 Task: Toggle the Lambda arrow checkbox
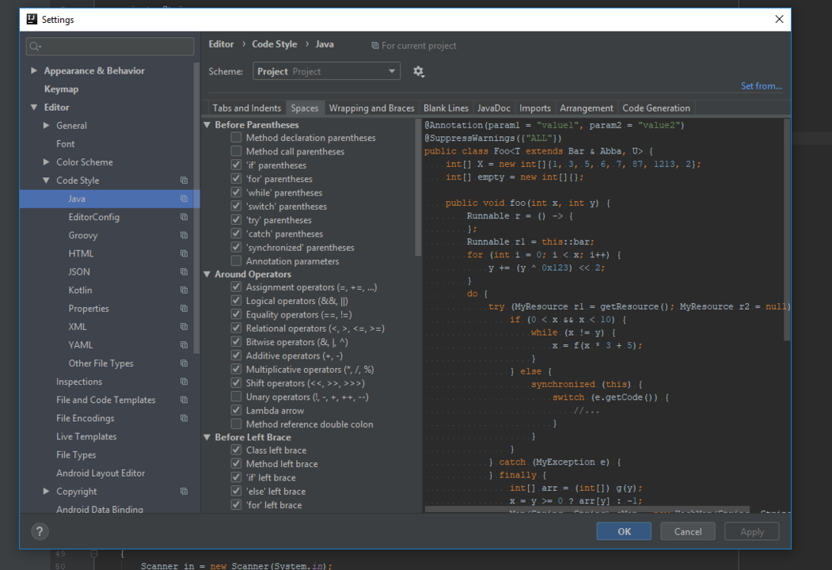[x=236, y=411]
